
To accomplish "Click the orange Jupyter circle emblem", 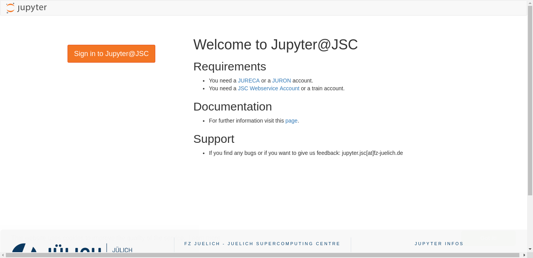I will (x=10, y=7).
